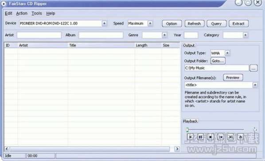
Task: Sort by the ID column header
Action: click(11, 45)
